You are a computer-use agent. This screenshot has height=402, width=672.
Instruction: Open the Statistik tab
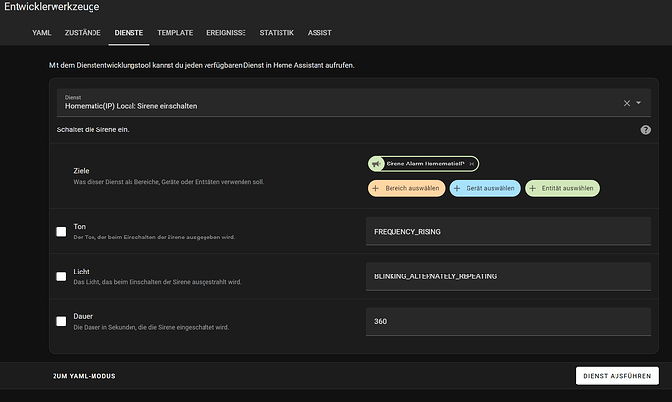pyautogui.click(x=277, y=33)
